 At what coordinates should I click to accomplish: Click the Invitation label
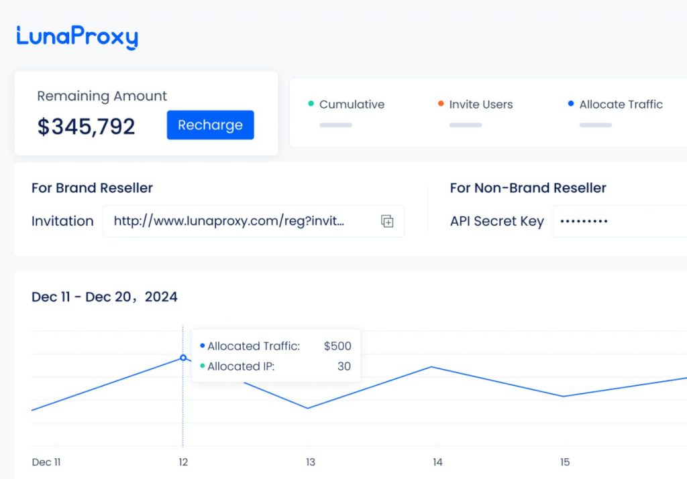click(62, 221)
